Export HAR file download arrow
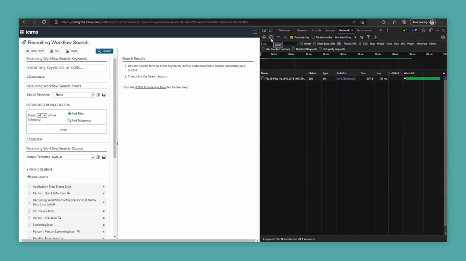The image size is (466, 261). [375, 37]
